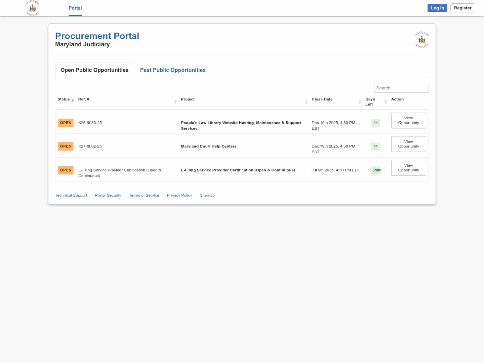Click the 3500 days left badge
484x363 pixels.
click(x=376, y=170)
